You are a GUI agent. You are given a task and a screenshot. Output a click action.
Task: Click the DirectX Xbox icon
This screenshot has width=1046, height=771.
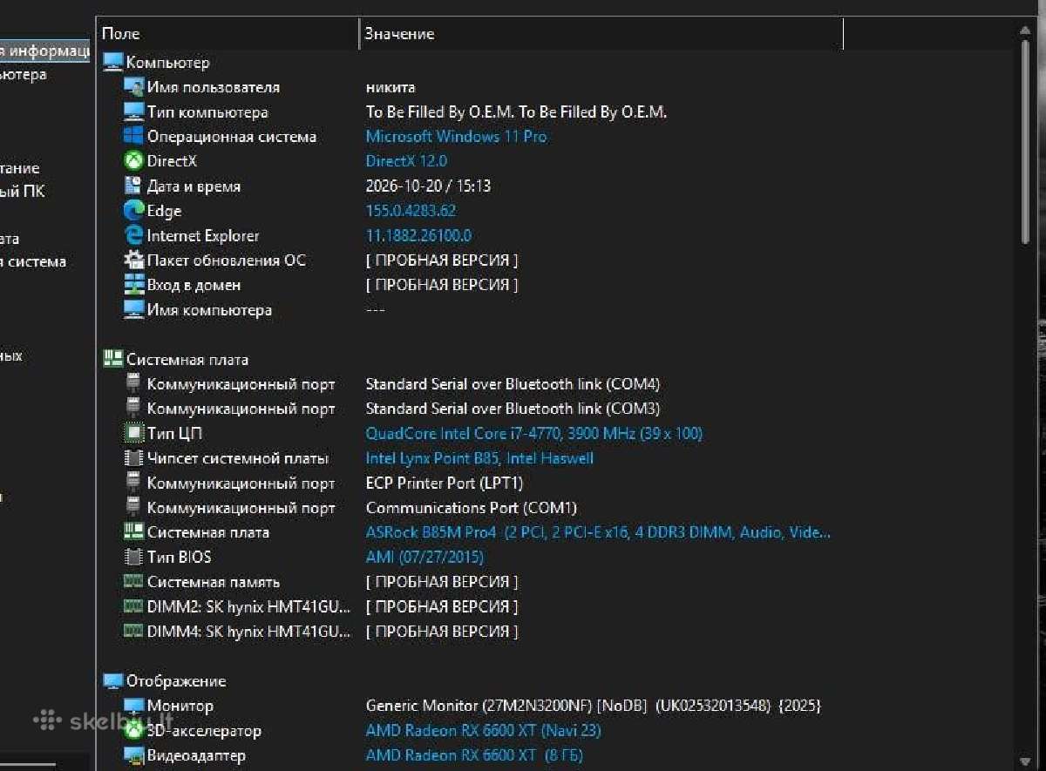tap(133, 161)
